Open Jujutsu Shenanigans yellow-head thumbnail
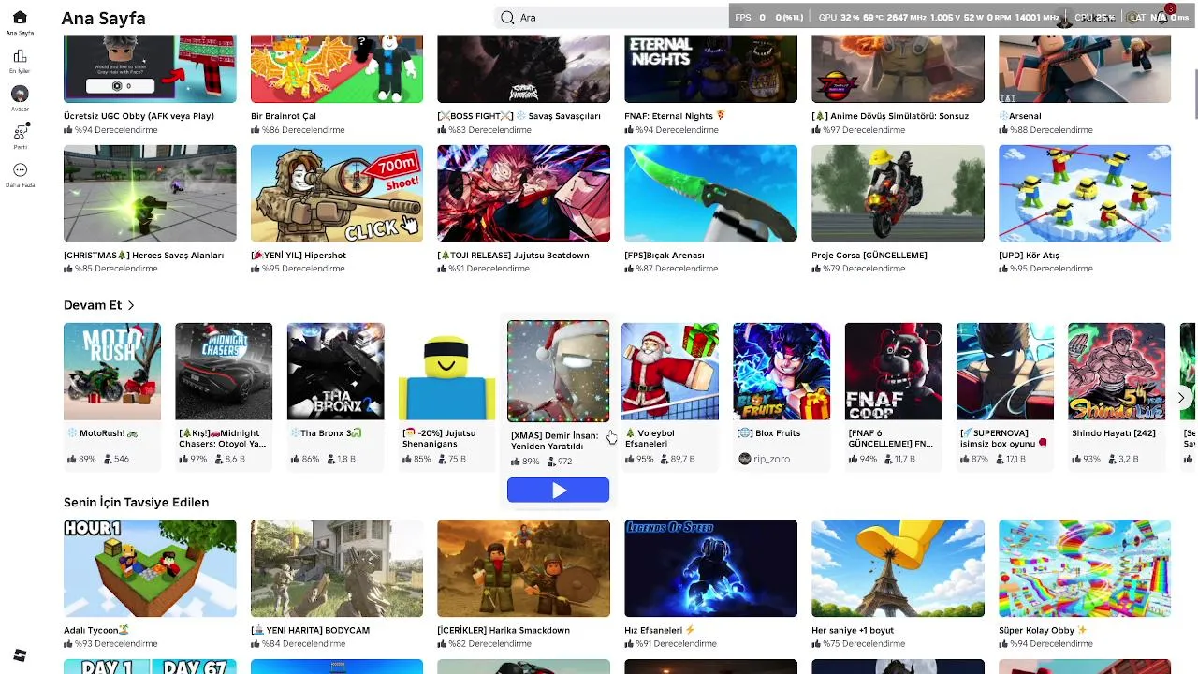 click(447, 372)
